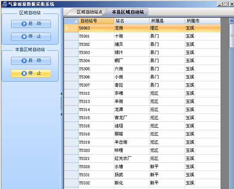The width and height of the screenshot is (234, 189).
Task: Click the highlighted 停止 button under 本县区域自动站
Action: click(x=31, y=73)
